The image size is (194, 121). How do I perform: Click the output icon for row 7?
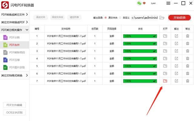[176, 81]
